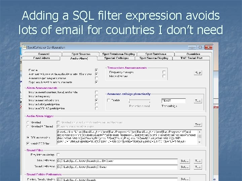The height and width of the screenshot is (181, 242).
Task: Click the SQL box scrollbar thumb
Action: point(200,136)
